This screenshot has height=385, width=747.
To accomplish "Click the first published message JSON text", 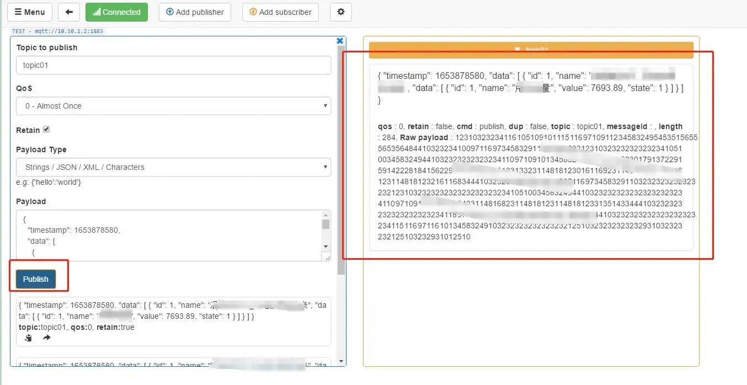I will coord(173,311).
